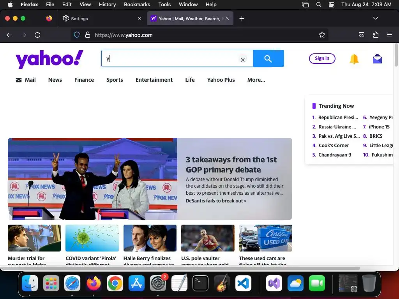Open Control Center in the menu bar
Viewport: 399px width, 299px height.
(x=332, y=5)
